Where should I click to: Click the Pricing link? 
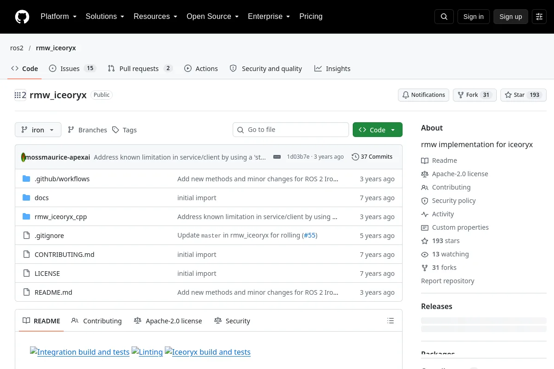pos(311,17)
